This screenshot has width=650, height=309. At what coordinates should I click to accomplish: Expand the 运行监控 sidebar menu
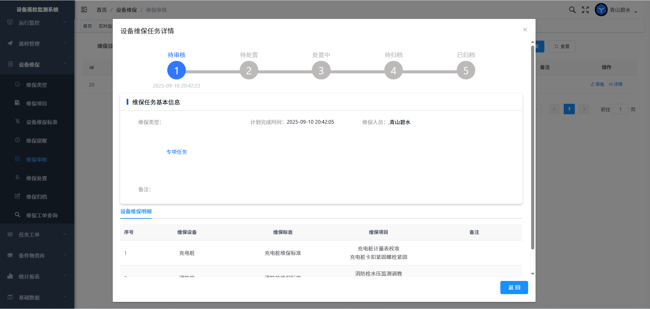point(37,23)
